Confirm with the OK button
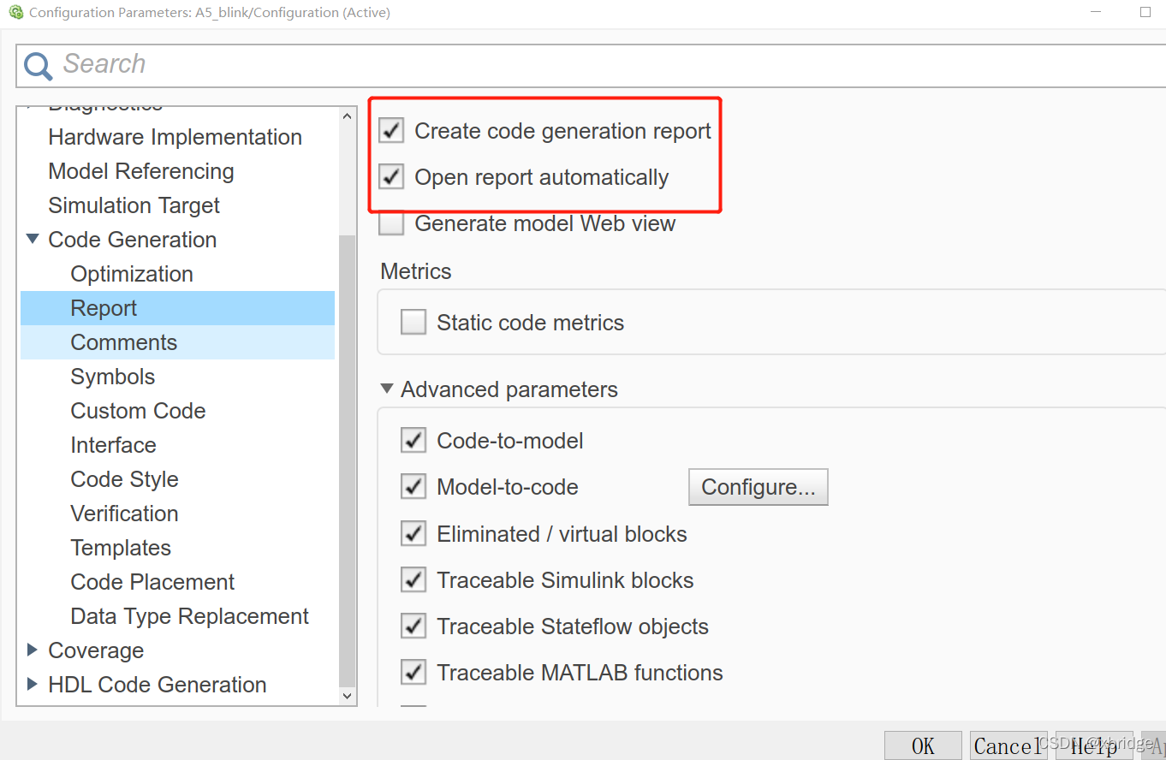 coord(923,745)
